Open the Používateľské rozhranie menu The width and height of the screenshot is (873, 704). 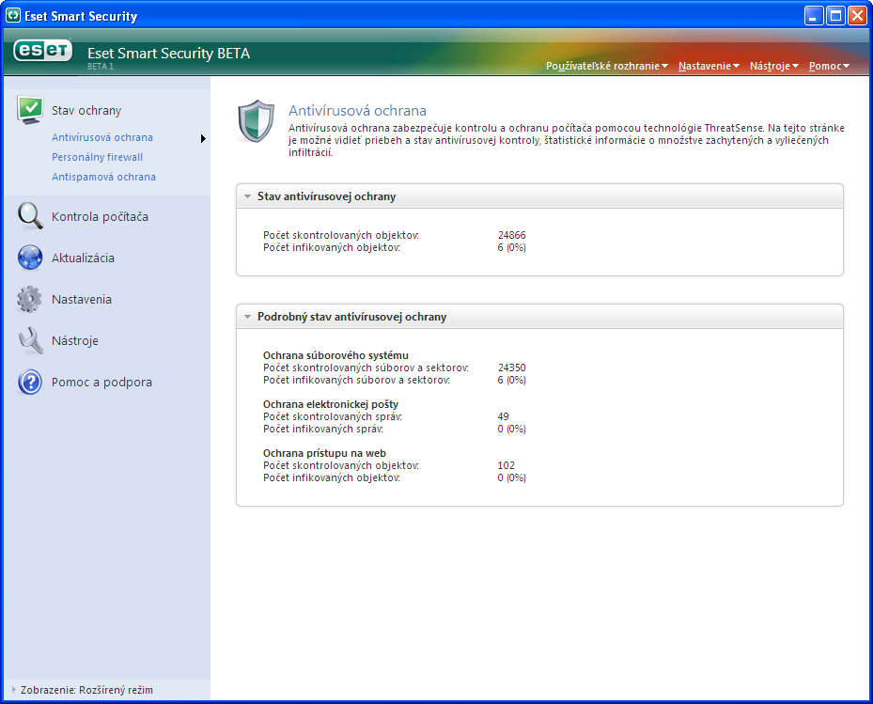pos(606,66)
